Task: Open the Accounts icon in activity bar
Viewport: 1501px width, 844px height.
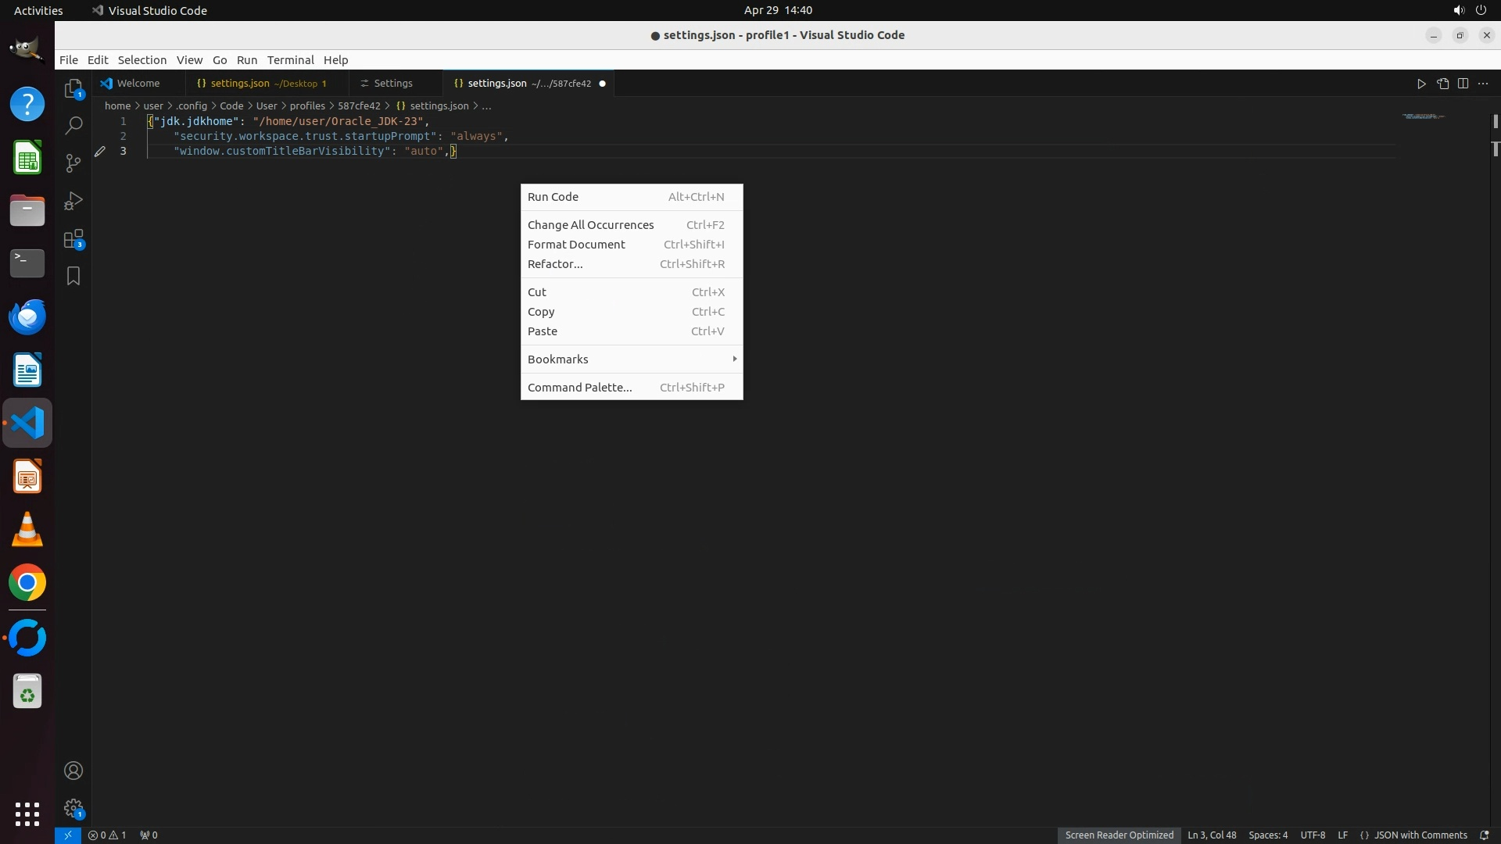Action: click(73, 771)
